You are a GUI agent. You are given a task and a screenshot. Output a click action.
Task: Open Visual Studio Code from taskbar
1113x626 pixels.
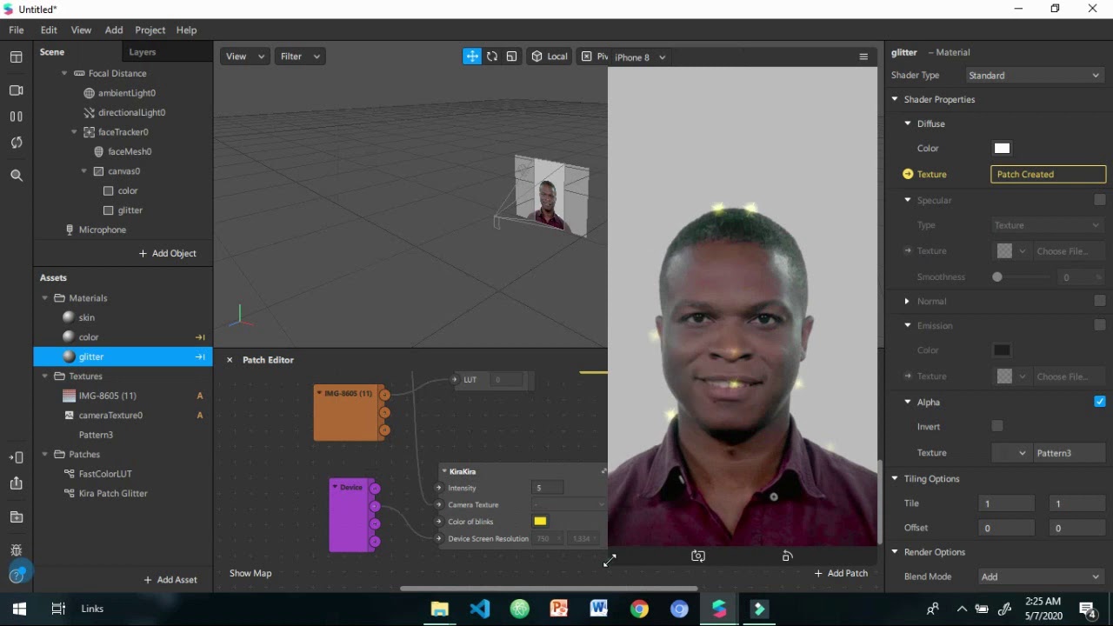479,609
